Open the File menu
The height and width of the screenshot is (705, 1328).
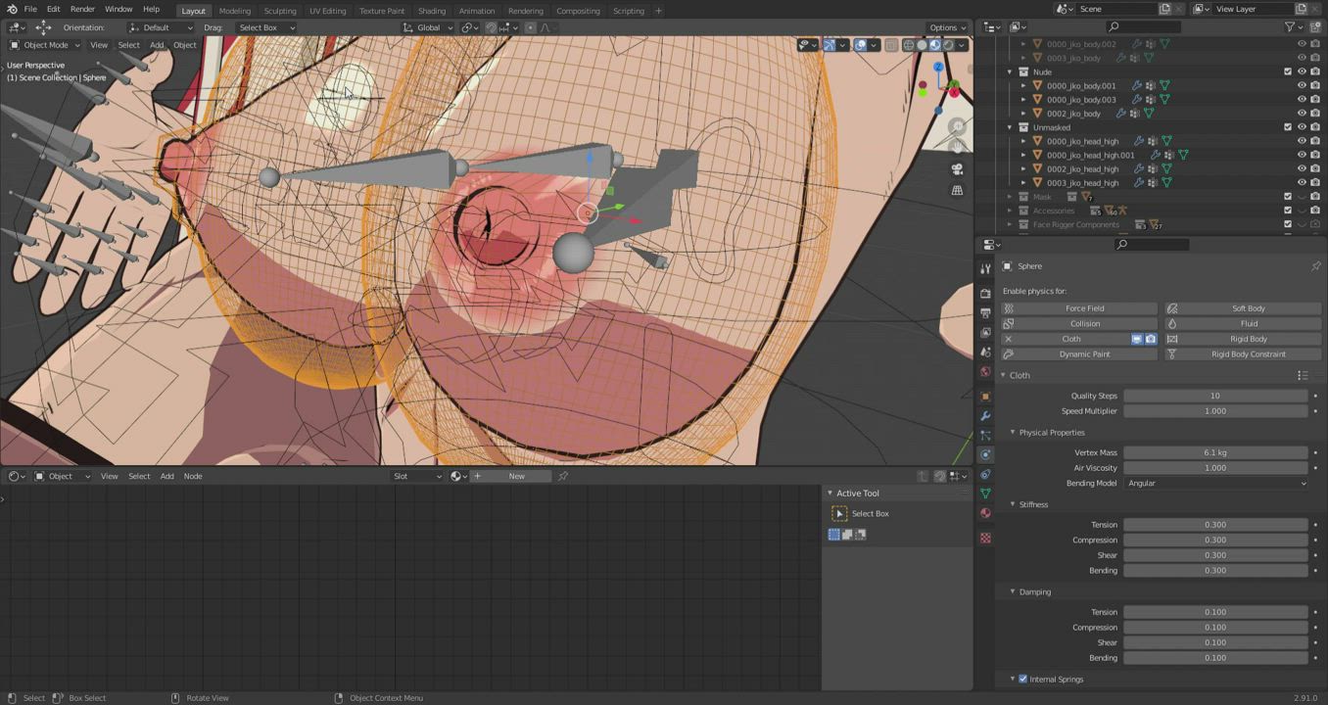30,10
